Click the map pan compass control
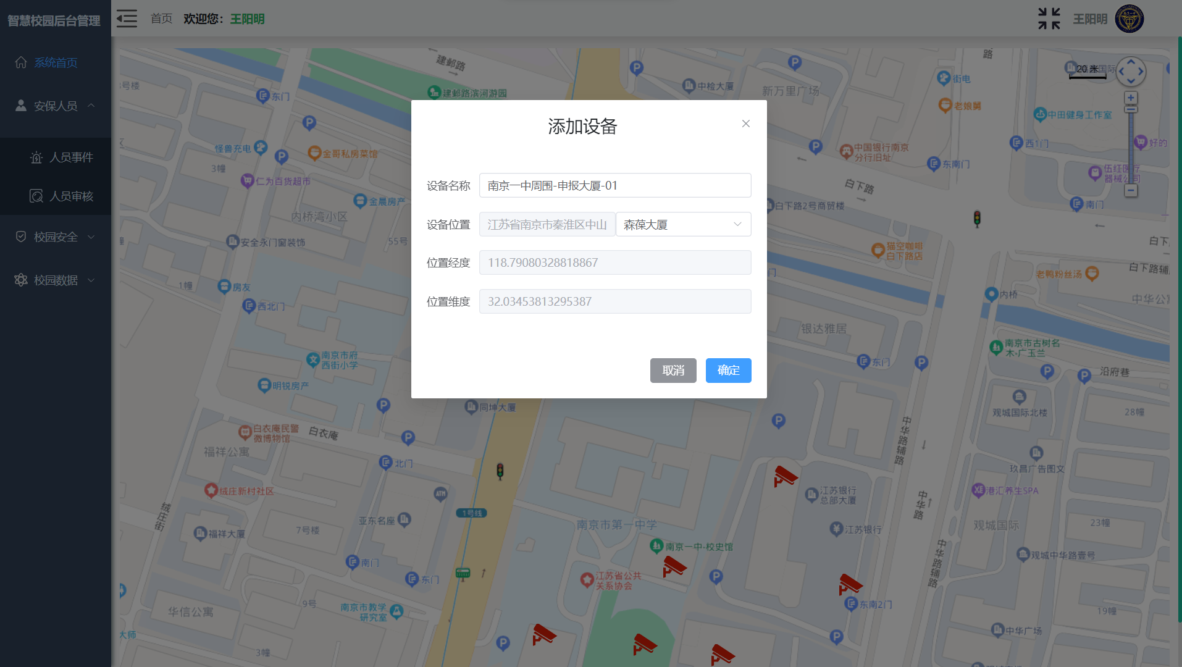 1131,72
